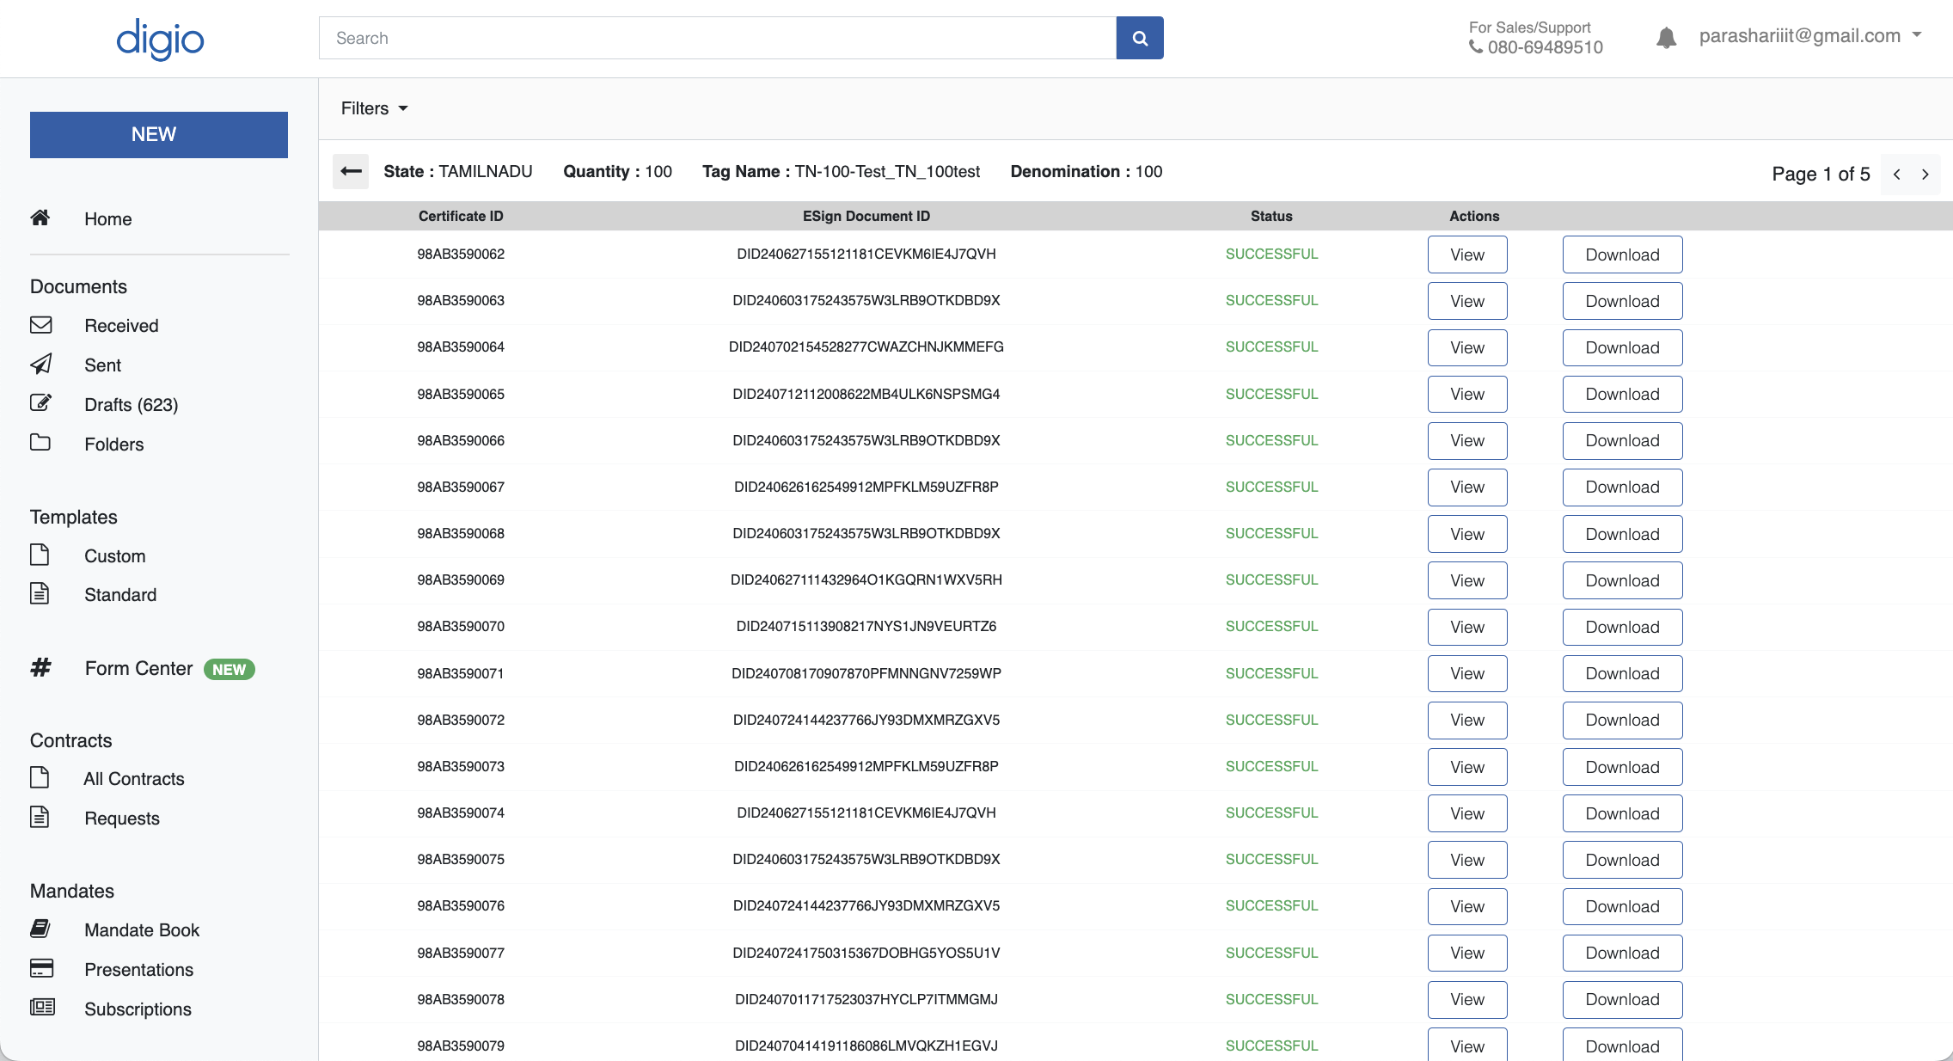The height and width of the screenshot is (1061, 1953).
Task: Open the parashariiit@gmail.com account dropdown
Action: coord(1810,36)
